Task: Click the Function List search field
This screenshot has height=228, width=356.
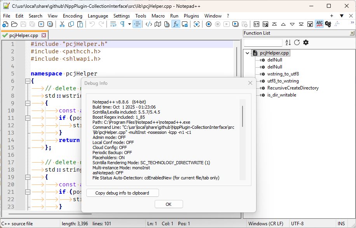Action: [x=263, y=42]
